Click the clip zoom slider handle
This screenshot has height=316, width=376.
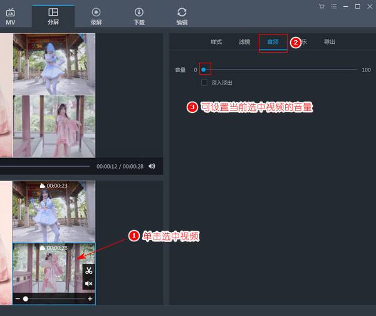[x=26, y=298]
